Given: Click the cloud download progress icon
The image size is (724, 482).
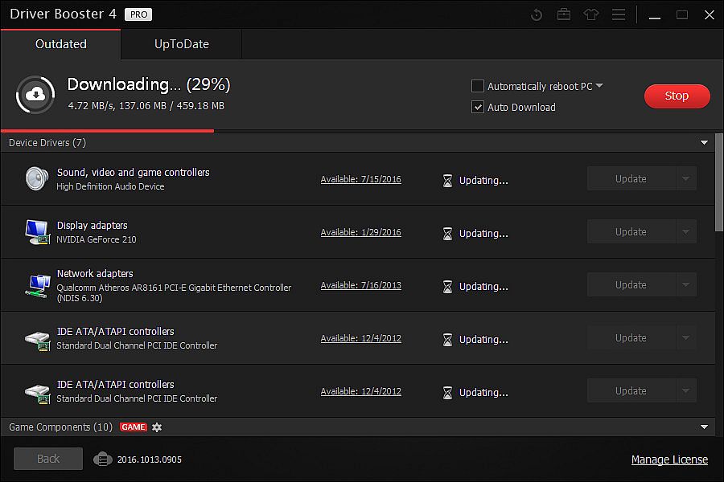Looking at the screenshot, I should 35,95.
